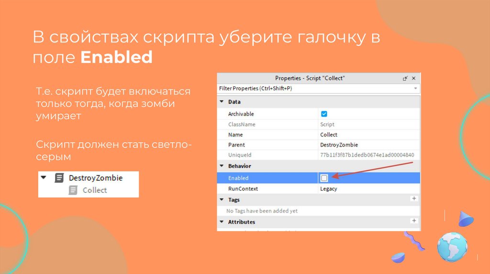Collapse the Attributes section

(222, 221)
